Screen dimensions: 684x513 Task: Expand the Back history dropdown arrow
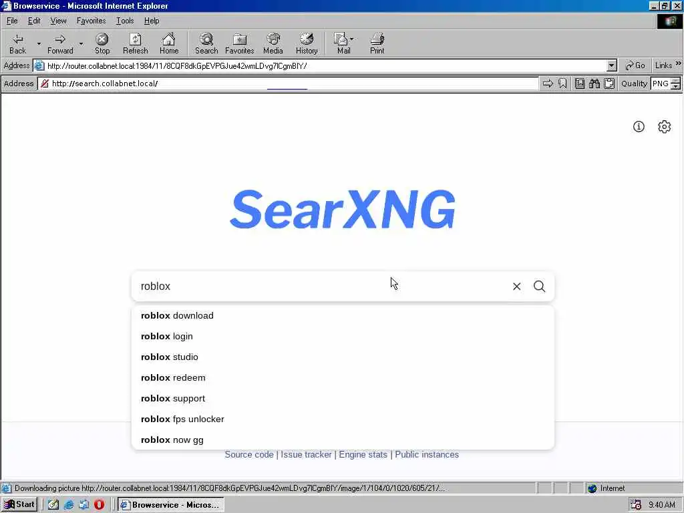39,43
